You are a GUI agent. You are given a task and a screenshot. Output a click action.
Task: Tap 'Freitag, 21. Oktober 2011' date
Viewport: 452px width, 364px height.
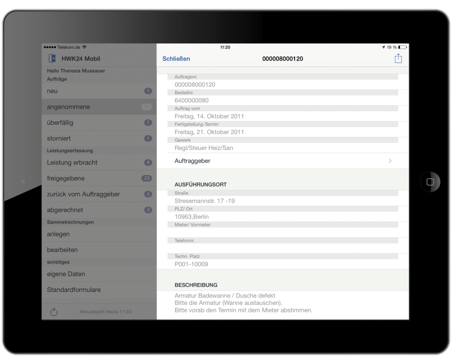pos(209,132)
